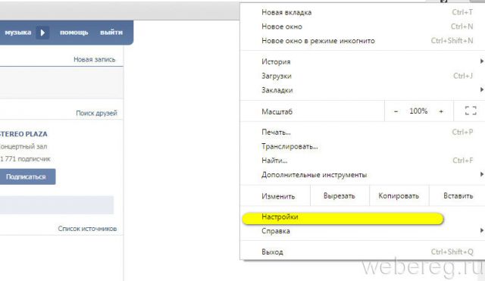Click the Вырезать button
This screenshot has width=485, height=281.
click(339, 196)
